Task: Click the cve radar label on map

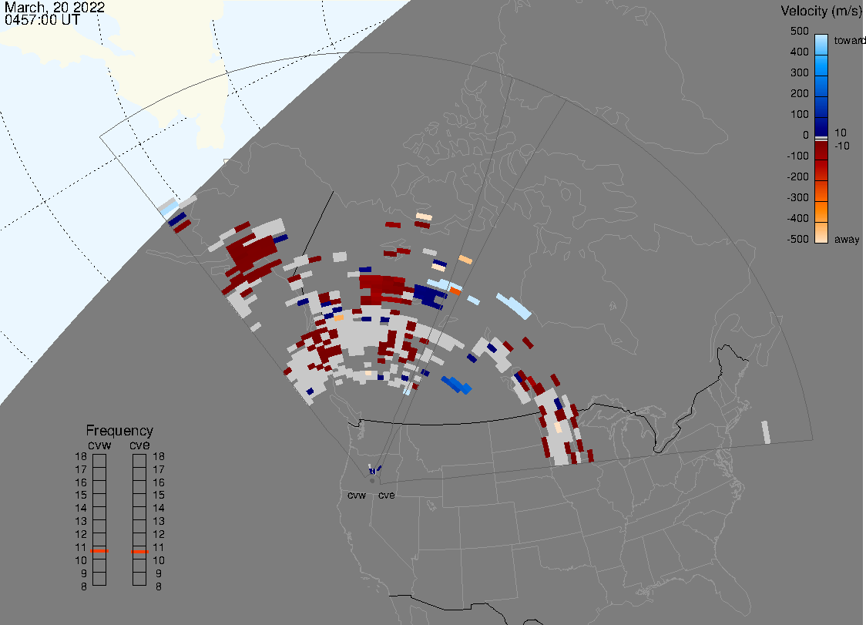Action: pos(387,496)
